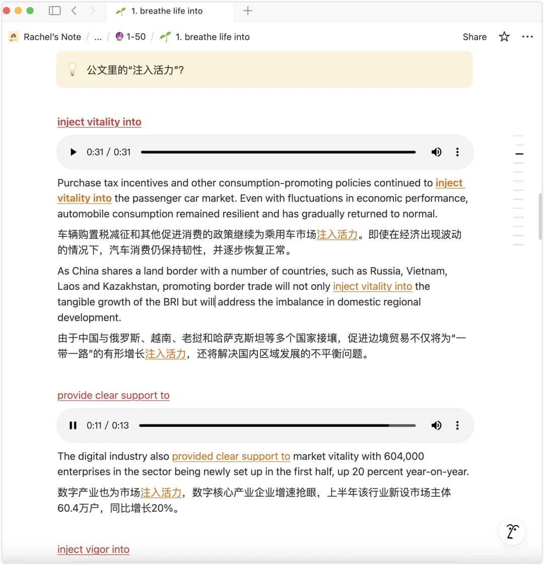
Task: Click the text '60.4万户，同比增长20%。'
Action: [118, 508]
